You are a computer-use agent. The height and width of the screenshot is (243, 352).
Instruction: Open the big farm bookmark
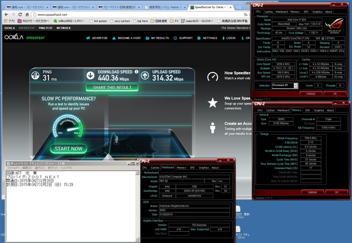coord(141,21)
